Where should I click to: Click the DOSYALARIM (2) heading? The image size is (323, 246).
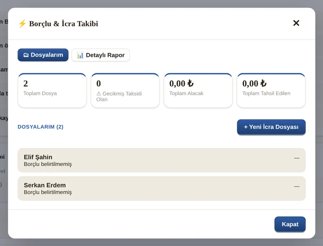pyautogui.click(x=40, y=127)
